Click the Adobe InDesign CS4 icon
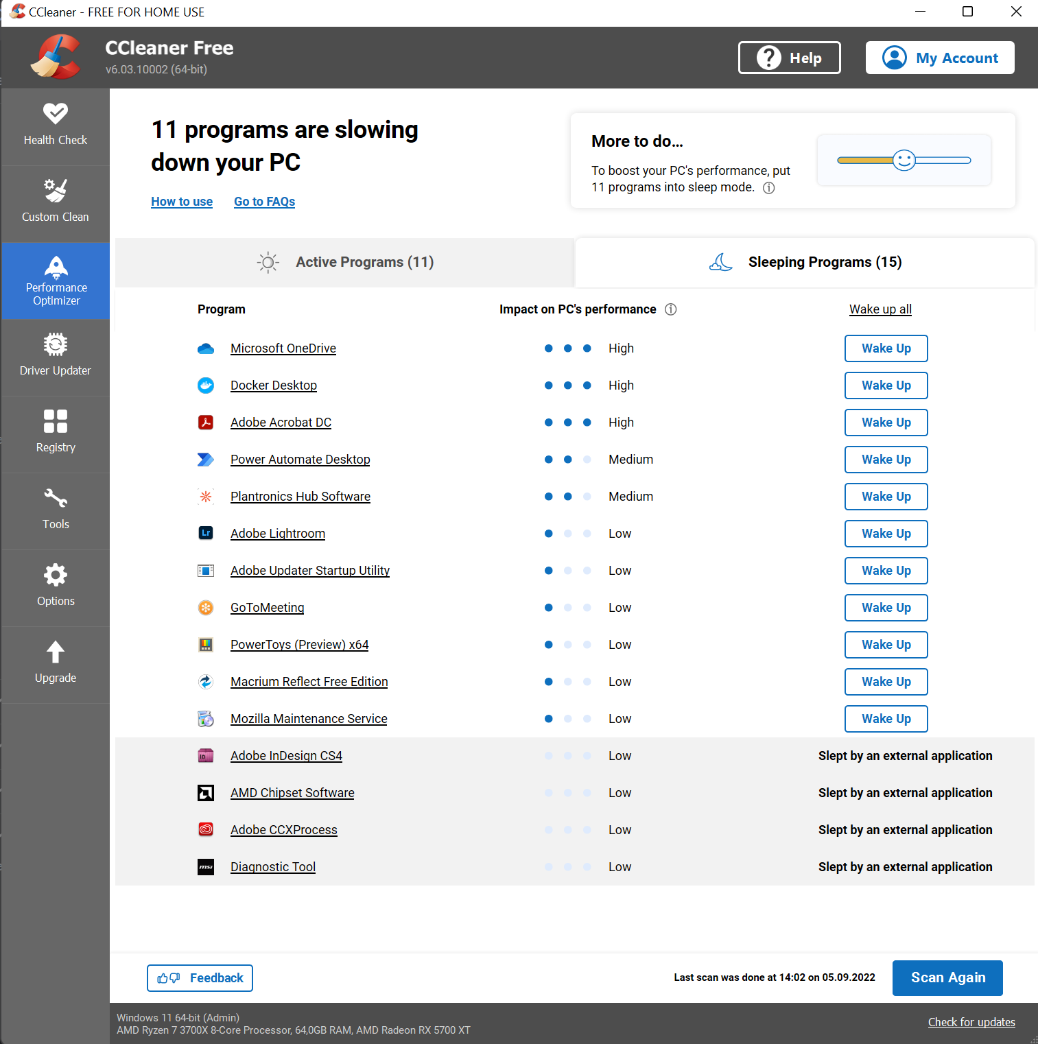 (206, 756)
